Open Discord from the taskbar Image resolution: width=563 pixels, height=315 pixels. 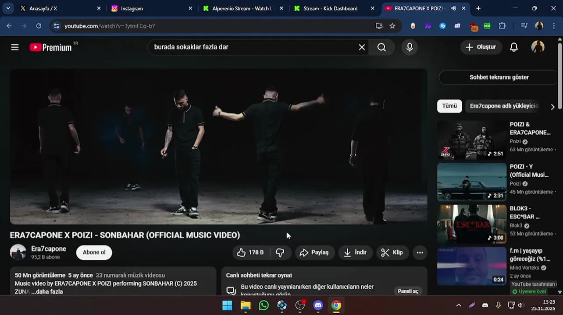[x=318, y=305]
